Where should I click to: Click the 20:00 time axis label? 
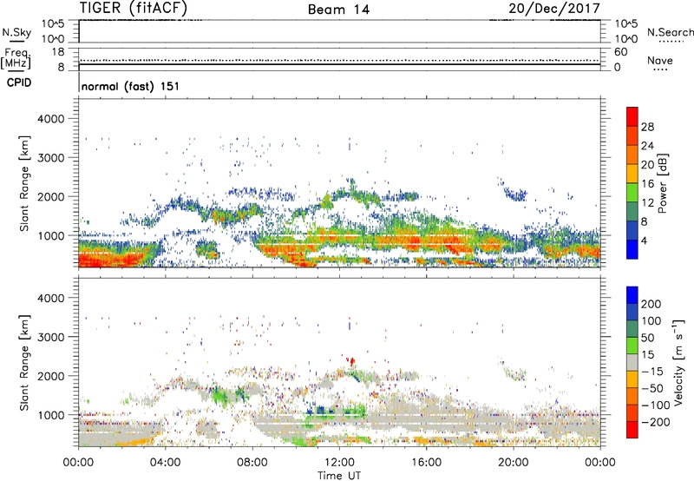point(513,463)
